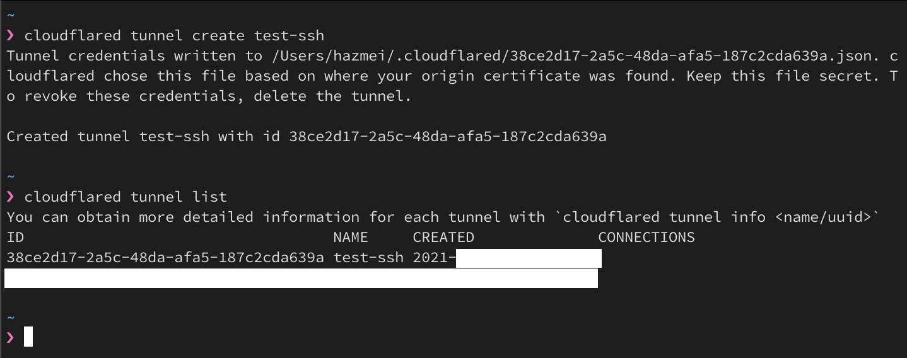Click the test-ssh name in the table row
The image size is (907, 358).
click(x=368, y=258)
